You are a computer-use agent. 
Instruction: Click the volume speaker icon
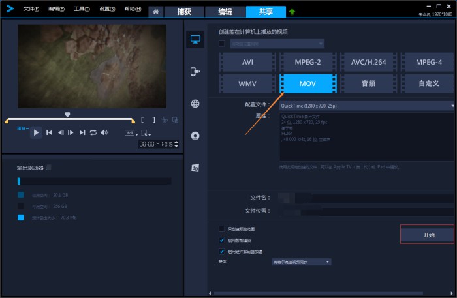(x=104, y=132)
